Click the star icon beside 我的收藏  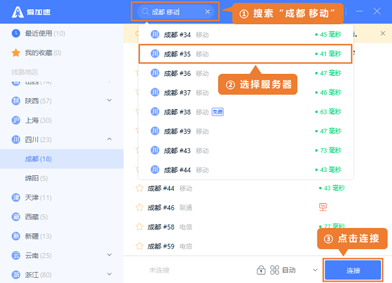click(16, 53)
